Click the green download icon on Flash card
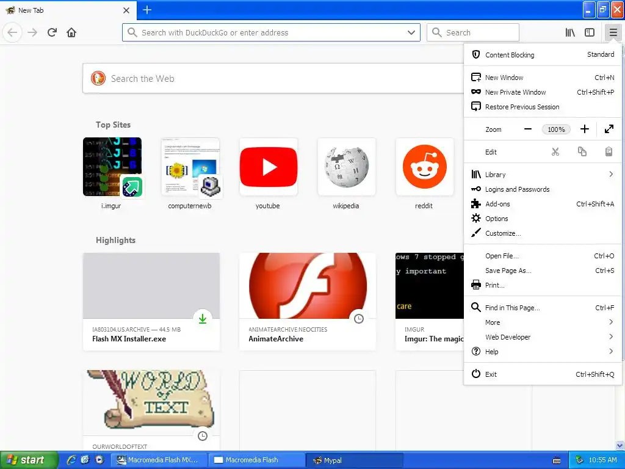Screen dimensions: 625x469 coord(203,319)
